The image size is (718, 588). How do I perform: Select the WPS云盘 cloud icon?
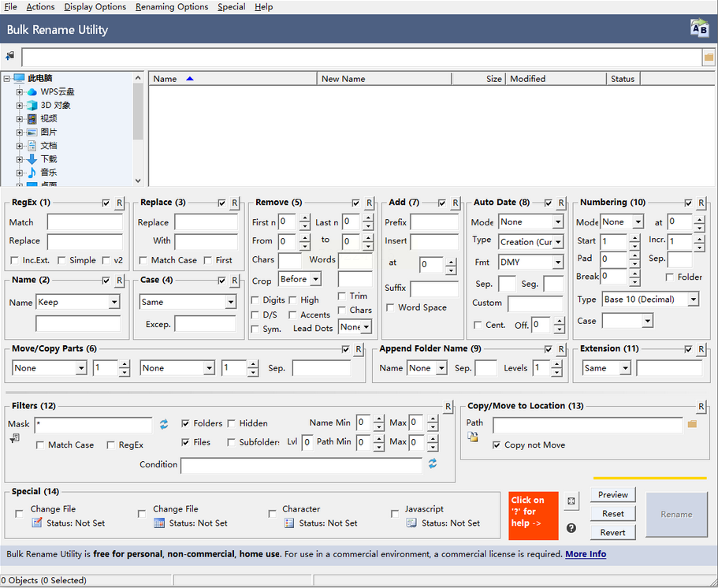pyautogui.click(x=32, y=92)
